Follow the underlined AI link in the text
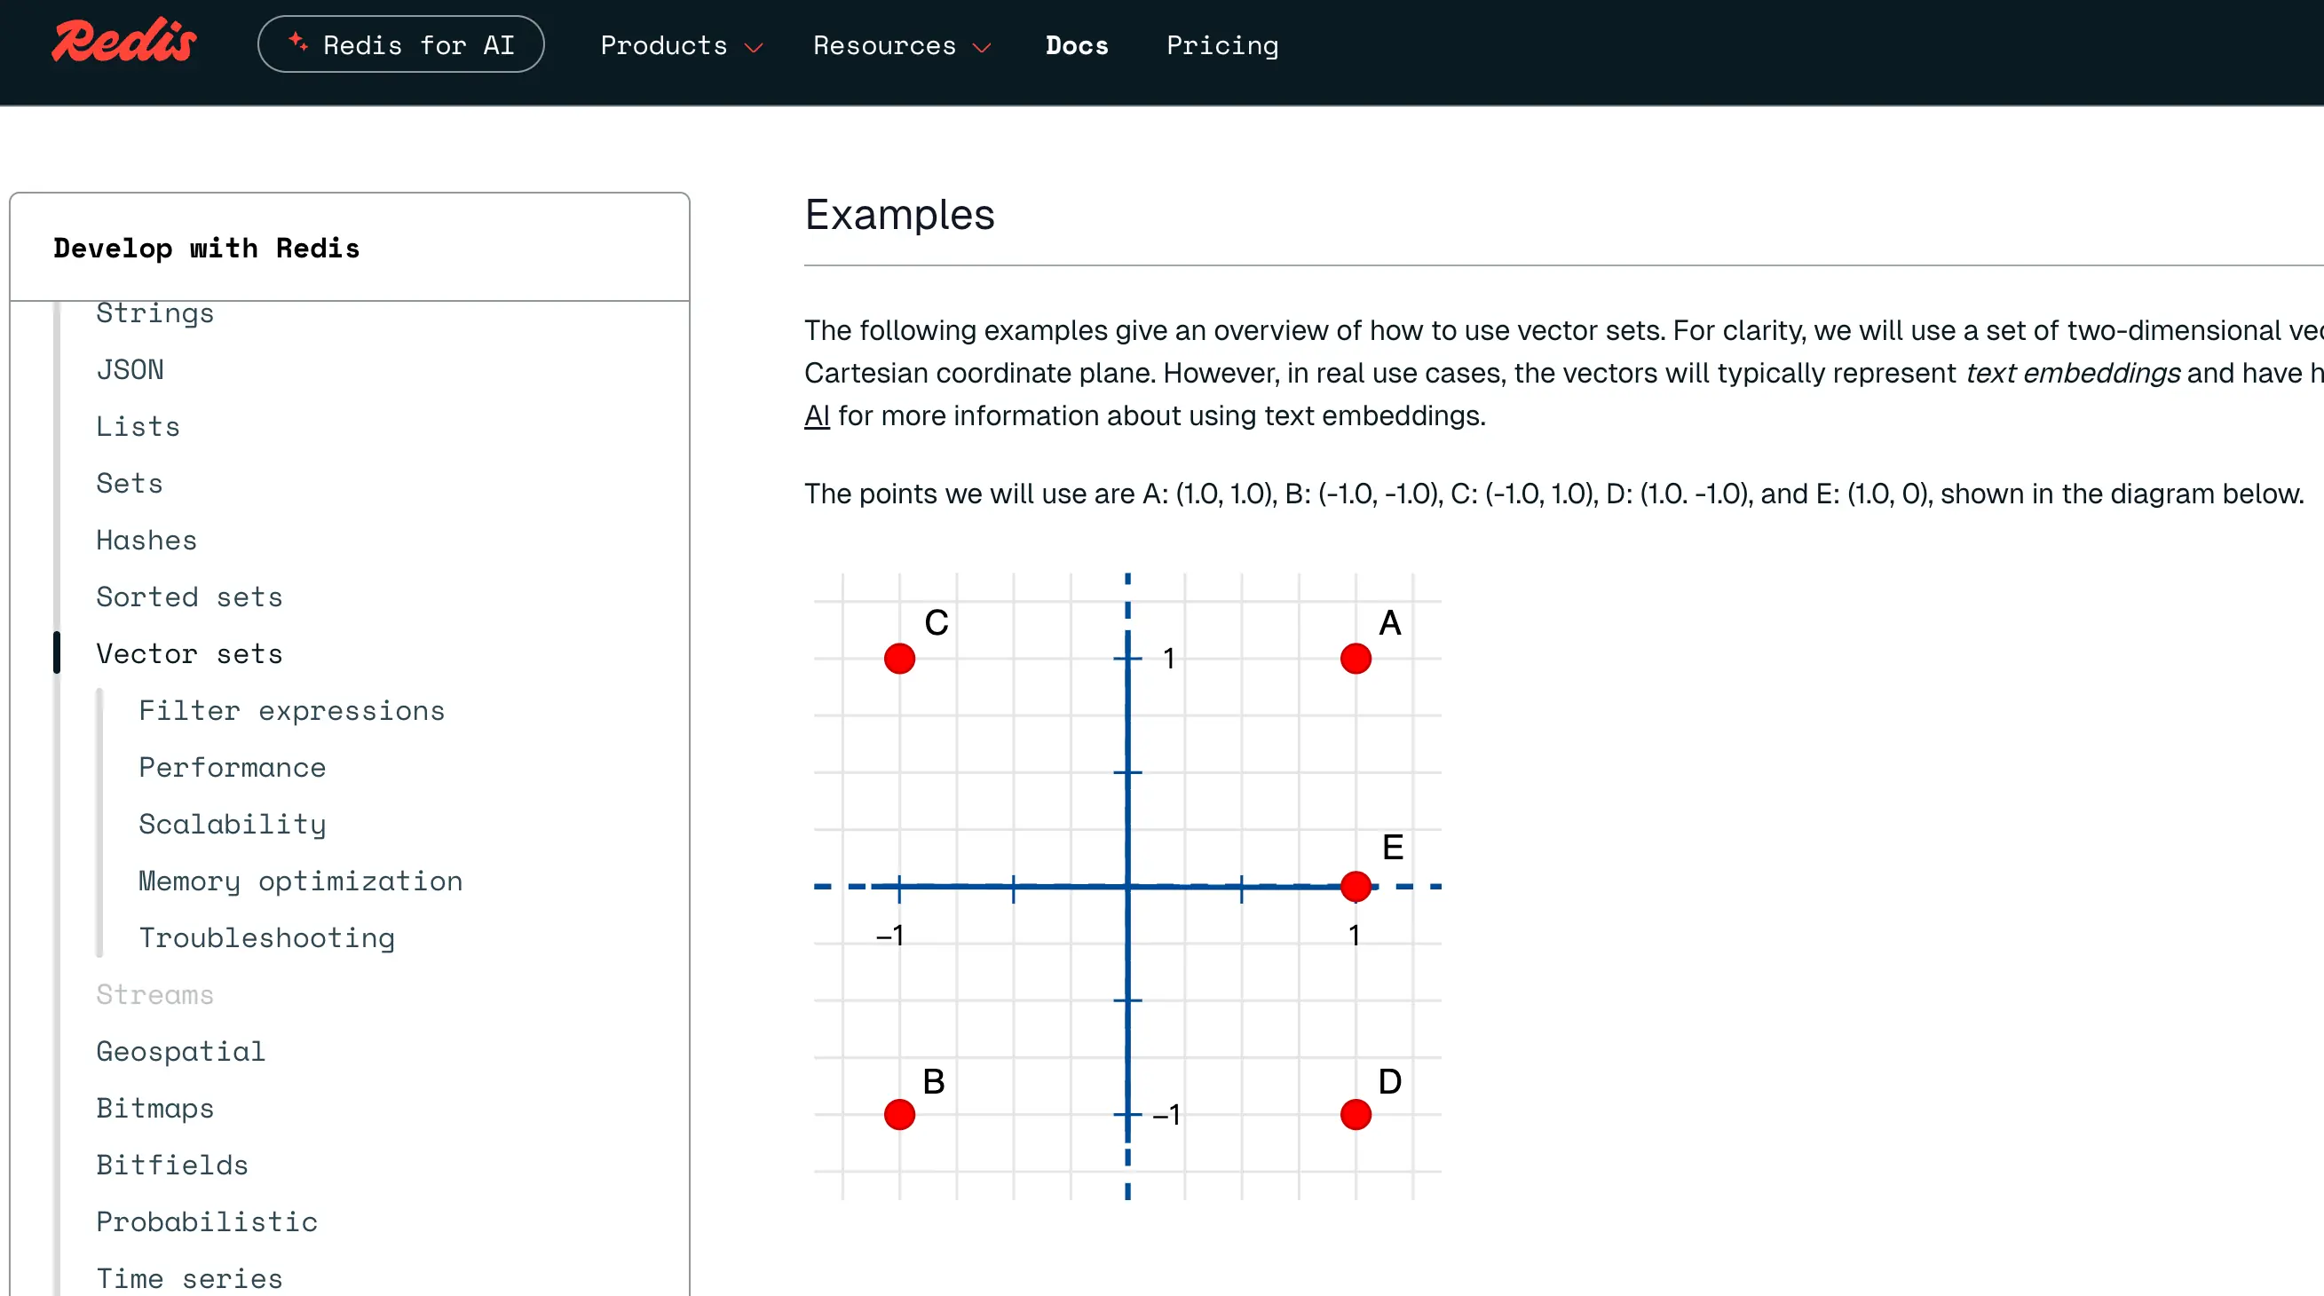 [x=817, y=415]
